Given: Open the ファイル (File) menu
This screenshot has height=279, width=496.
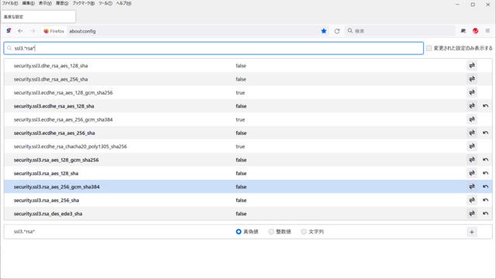Looking at the screenshot, I should point(10,3).
